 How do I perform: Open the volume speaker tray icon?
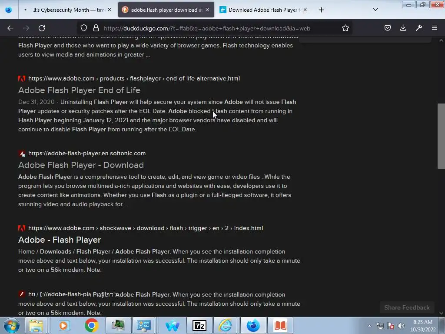(401, 326)
